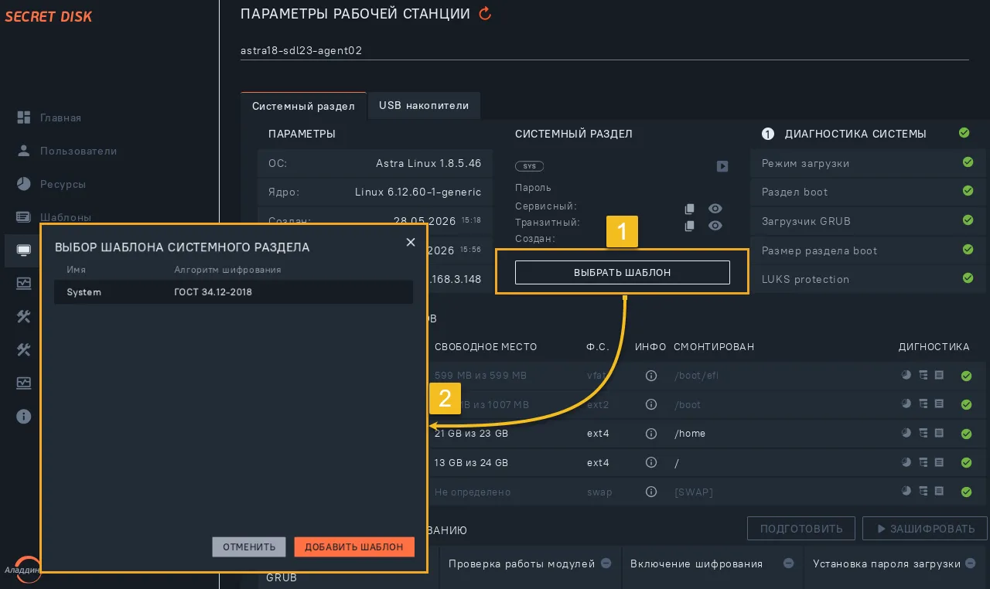Open the pie chart diagnostic for /home
This screenshot has height=589, width=990.
pos(906,433)
